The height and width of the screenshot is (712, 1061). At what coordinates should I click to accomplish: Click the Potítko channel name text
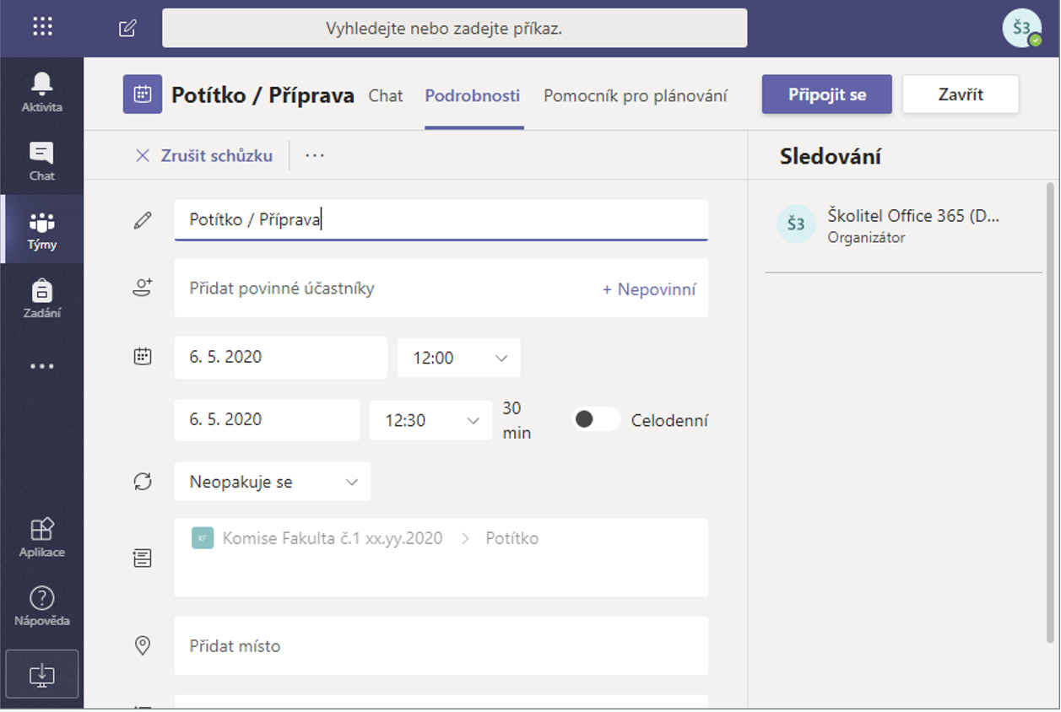pos(512,538)
